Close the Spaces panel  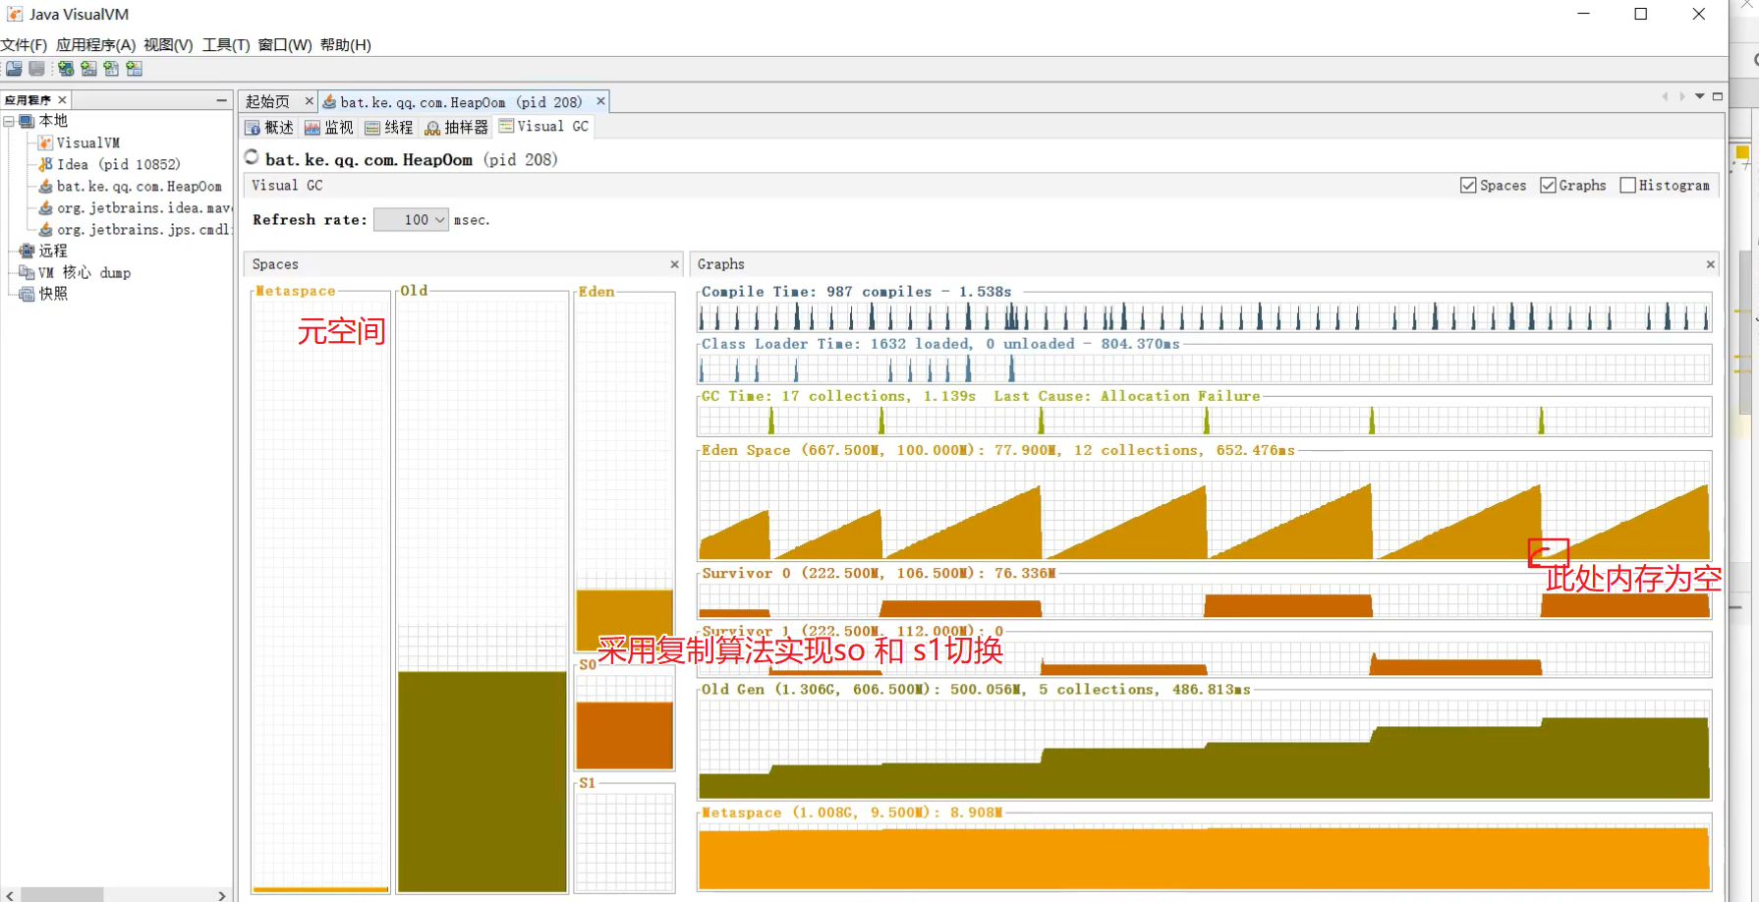click(674, 264)
